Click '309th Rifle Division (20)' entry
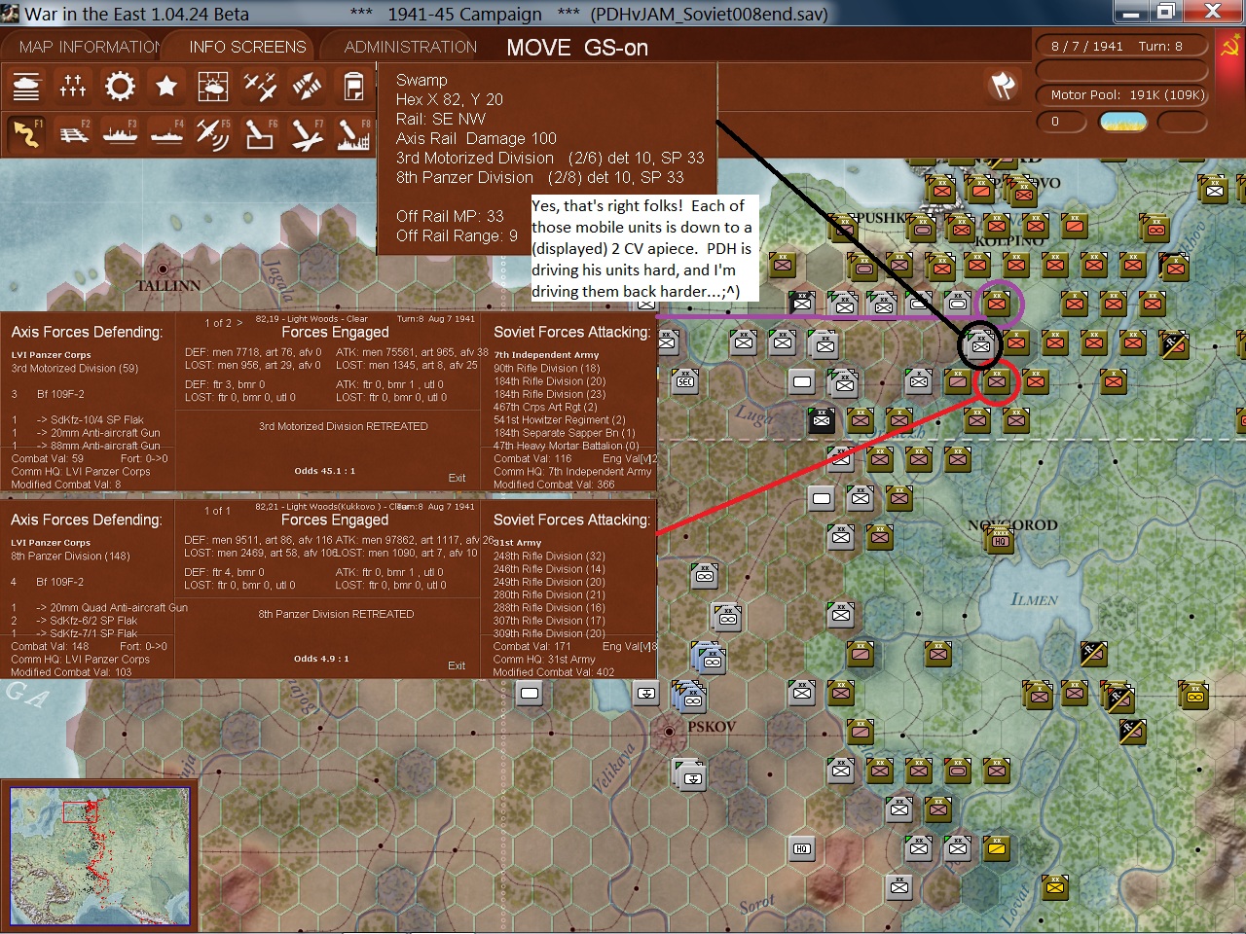The height and width of the screenshot is (934, 1246). pos(549,633)
